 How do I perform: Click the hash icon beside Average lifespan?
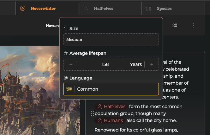(x=66, y=53)
